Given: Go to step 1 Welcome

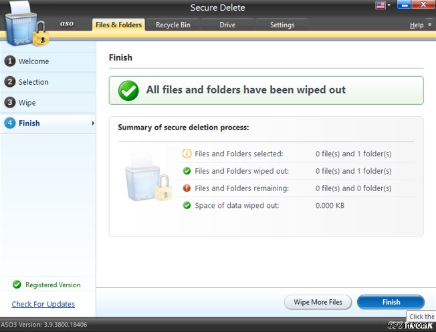Looking at the screenshot, I should 48,61.
